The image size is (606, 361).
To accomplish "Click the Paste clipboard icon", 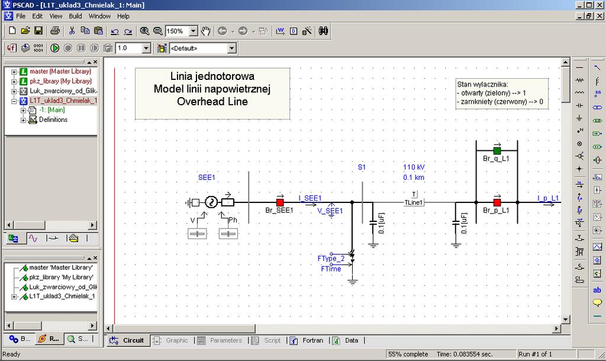I will [x=99, y=31].
